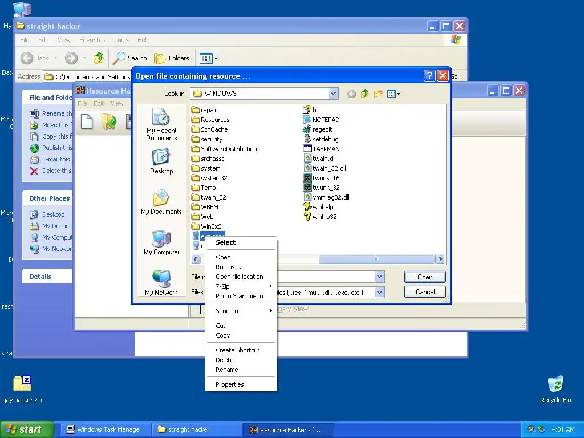
Task: Choose Delete in context menu
Action: (241, 360)
